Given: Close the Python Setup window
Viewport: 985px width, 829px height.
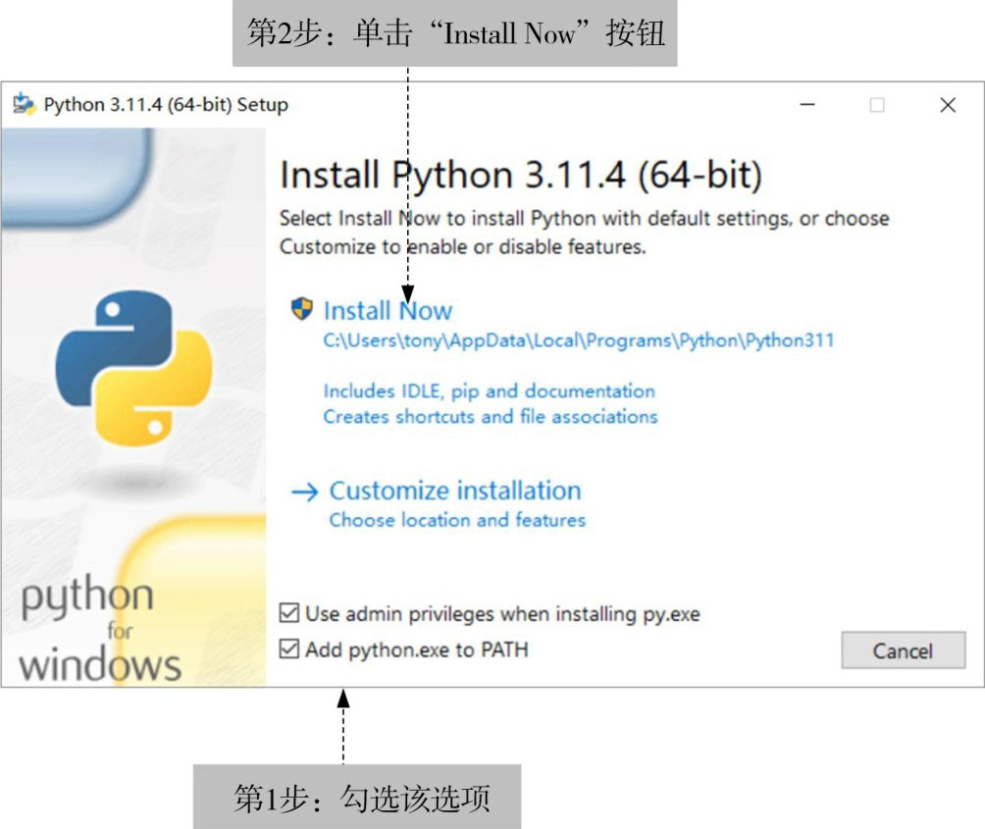Looking at the screenshot, I should pos(948,105).
